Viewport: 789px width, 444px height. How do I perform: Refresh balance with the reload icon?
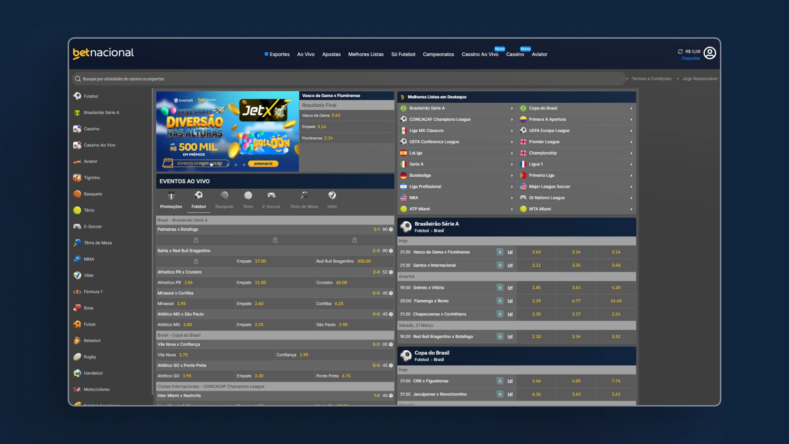click(680, 51)
